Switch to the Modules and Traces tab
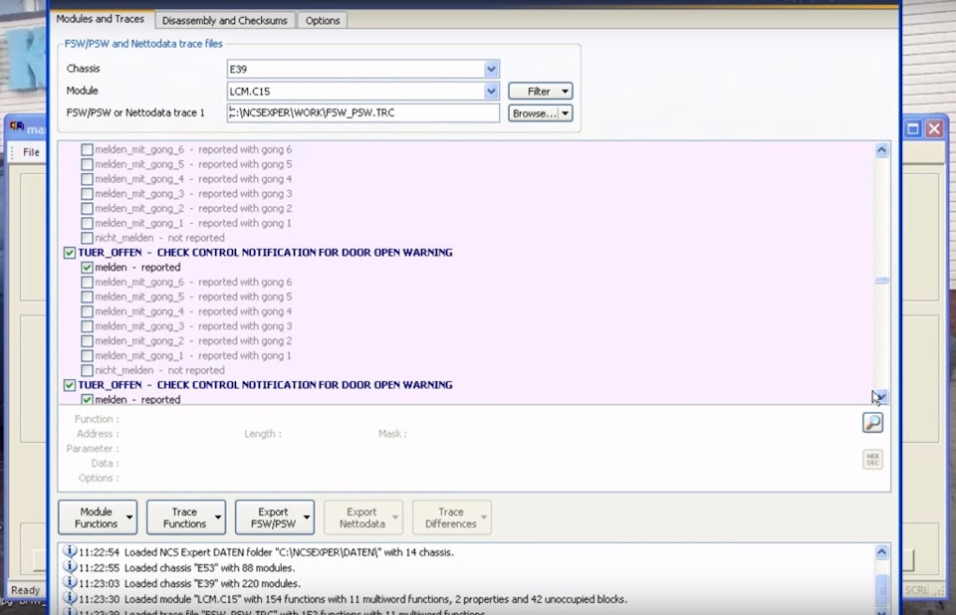This screenshot has width=956, height=615. tap(101, 19)
